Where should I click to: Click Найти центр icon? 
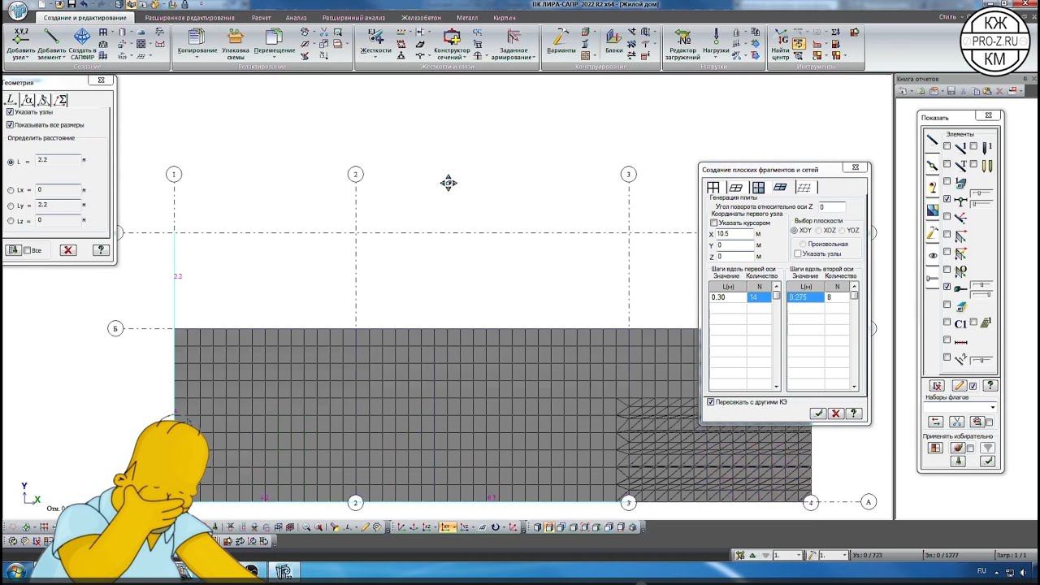(x=780, y=44)
